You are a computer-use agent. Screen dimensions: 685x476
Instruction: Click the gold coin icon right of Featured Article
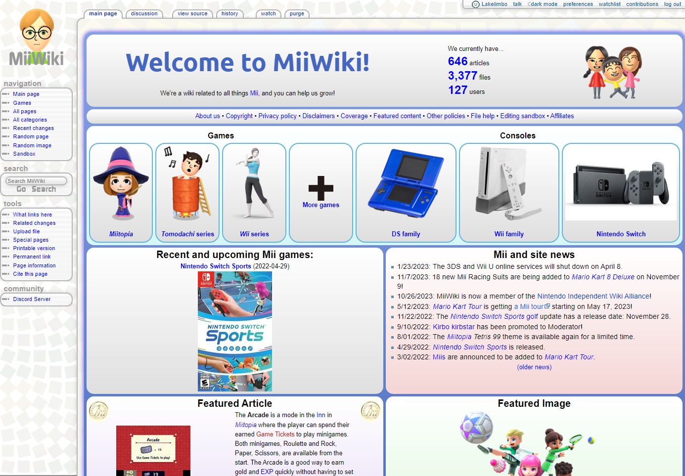coord(370,411)
